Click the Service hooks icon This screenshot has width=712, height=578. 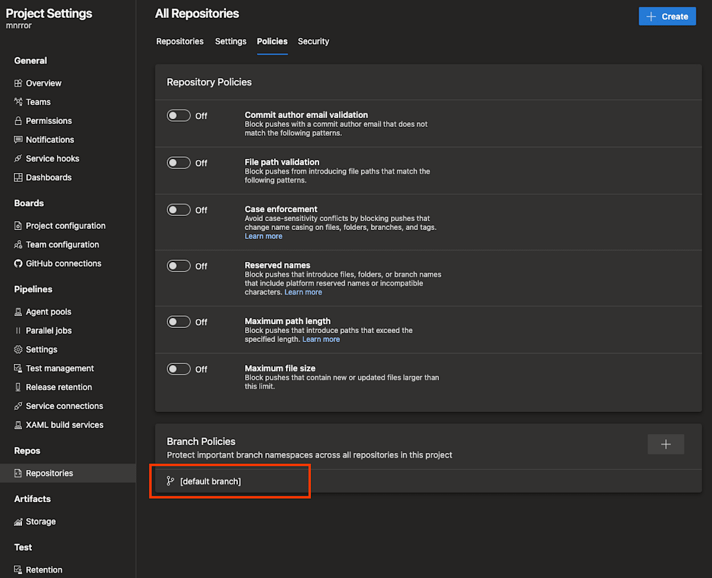click(x=18, y=159)
